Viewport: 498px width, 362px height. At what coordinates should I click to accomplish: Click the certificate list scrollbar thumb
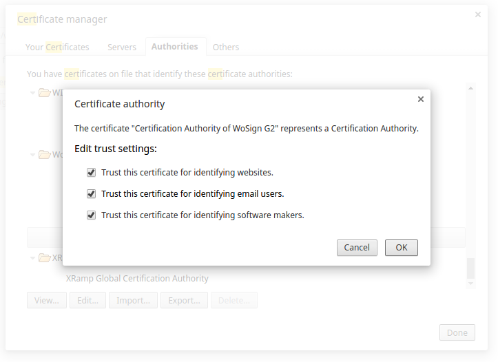(x=471, y=267)
